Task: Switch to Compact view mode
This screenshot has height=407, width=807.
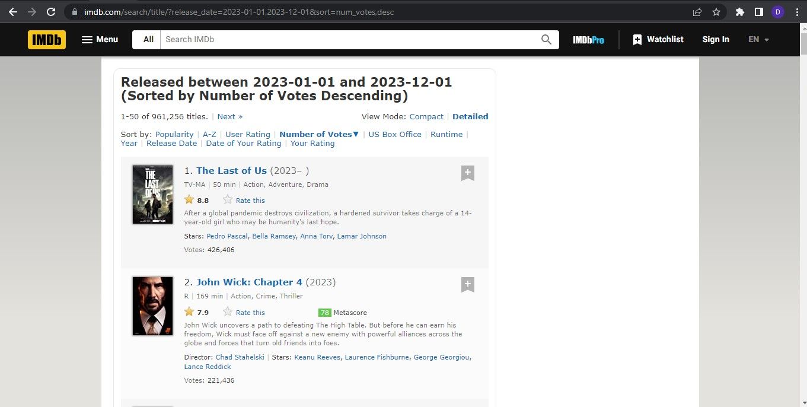Action: [x=426, y=116]
